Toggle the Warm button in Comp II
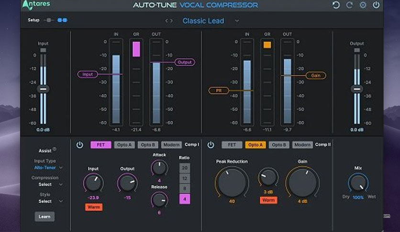The width and height of the screenshot is (400, 232). point(268,200)
